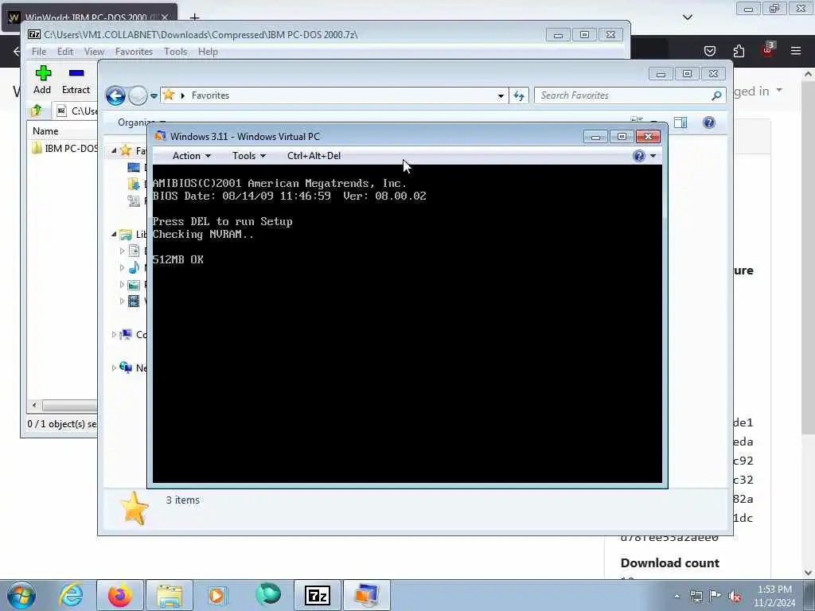Click Explorer refresh button
Screen dimensions: 815x611
pyautogui.click(x=519, y=95)
